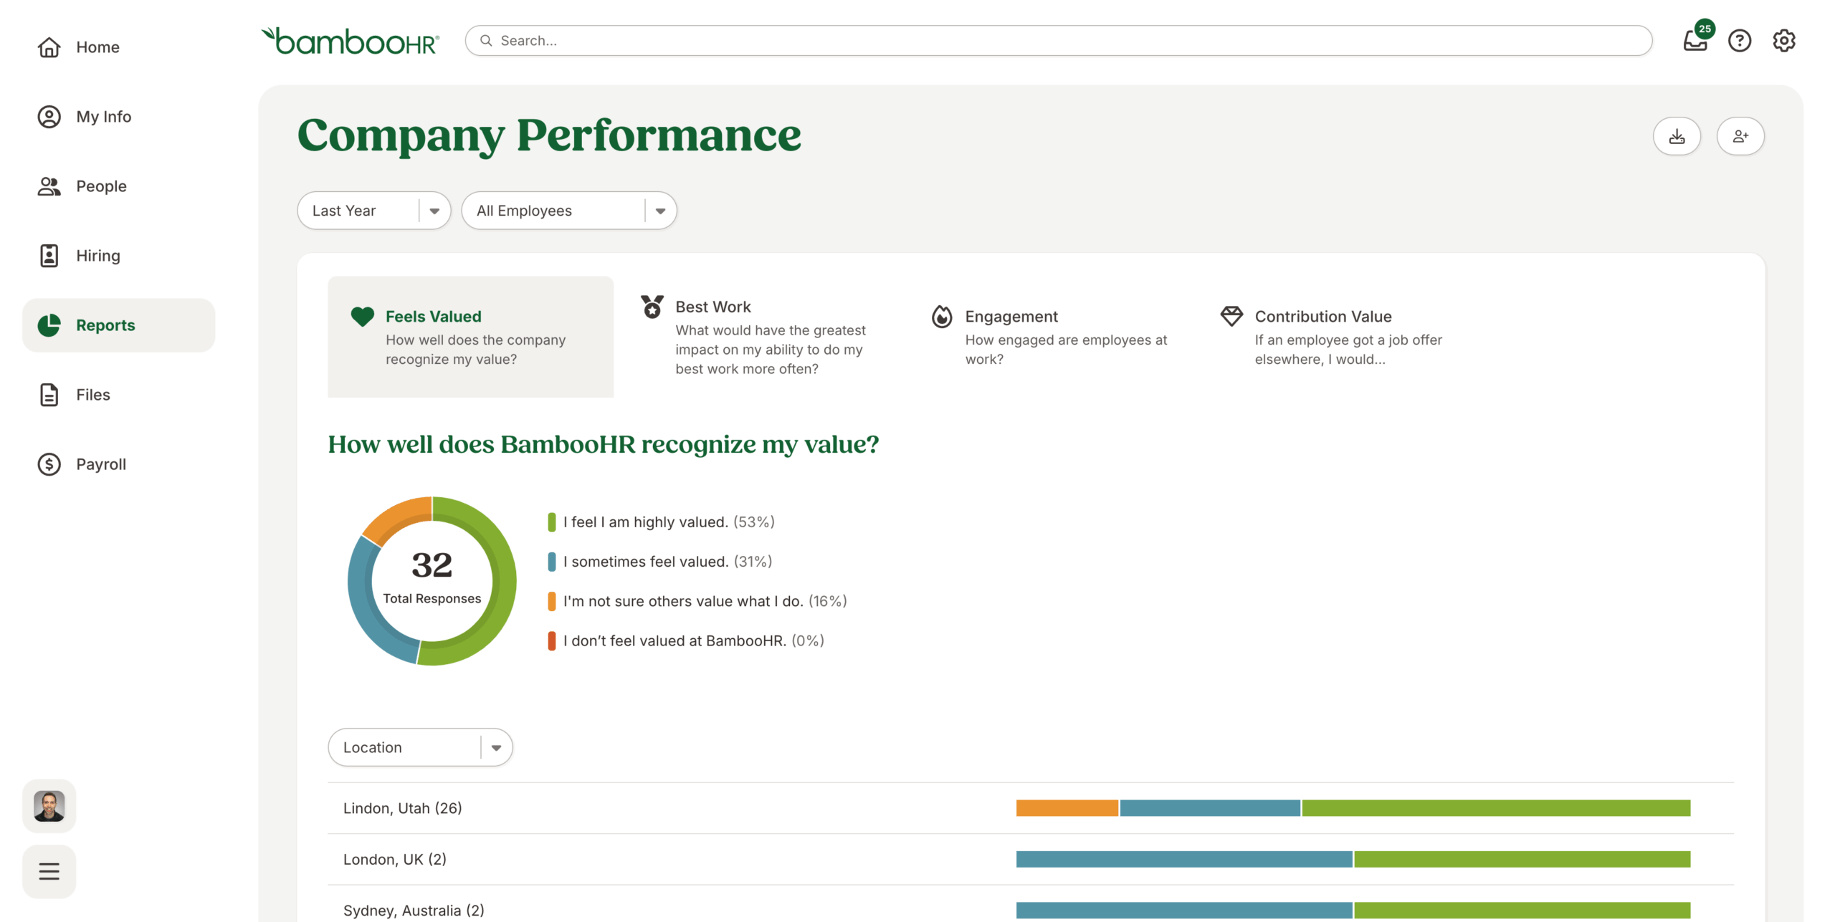This screenshot has height=922, width=1835.
Task: Navigate to Hiring in the sidebar
Action: [98, 256]
